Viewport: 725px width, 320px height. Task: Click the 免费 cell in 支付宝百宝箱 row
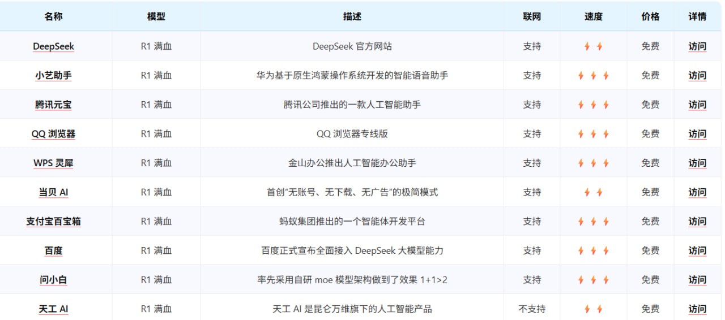pos(650,222)
